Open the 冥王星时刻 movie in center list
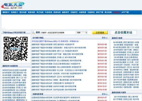 click(53, 44)
